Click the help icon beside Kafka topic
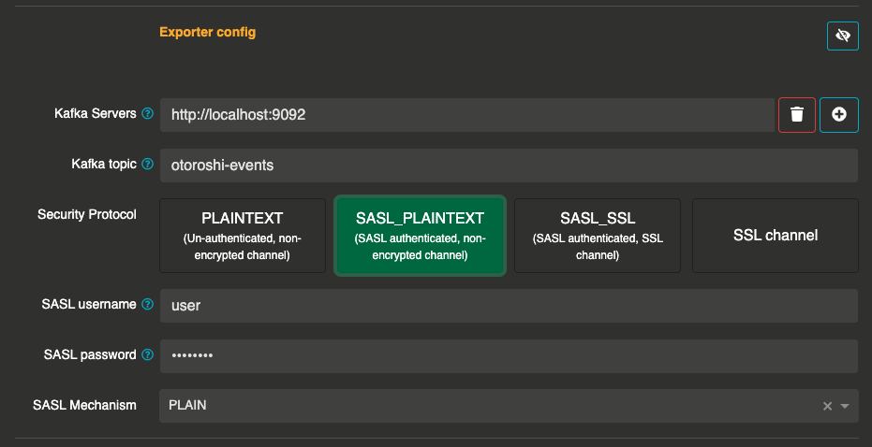The width and height of the screenshot is (872, 447). pos(147,165)
